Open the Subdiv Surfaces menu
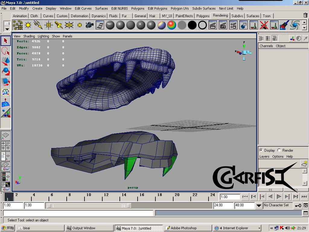Image resolution: width=309 pixels, height=232 pixels. (204, 8)
